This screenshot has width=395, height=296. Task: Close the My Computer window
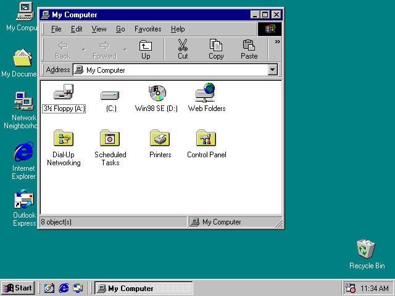[276, 15]
